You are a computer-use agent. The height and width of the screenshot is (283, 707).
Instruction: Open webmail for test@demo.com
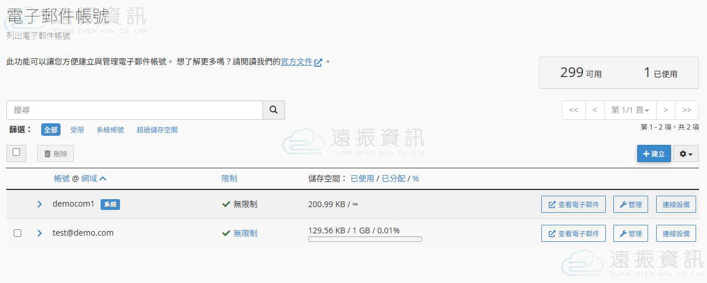click(573, 233)
